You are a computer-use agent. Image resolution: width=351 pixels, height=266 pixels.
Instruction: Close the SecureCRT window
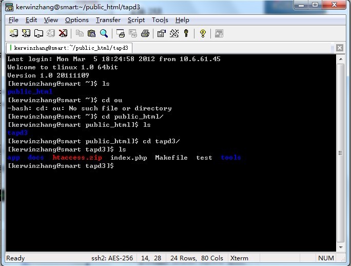click(335, 5)
